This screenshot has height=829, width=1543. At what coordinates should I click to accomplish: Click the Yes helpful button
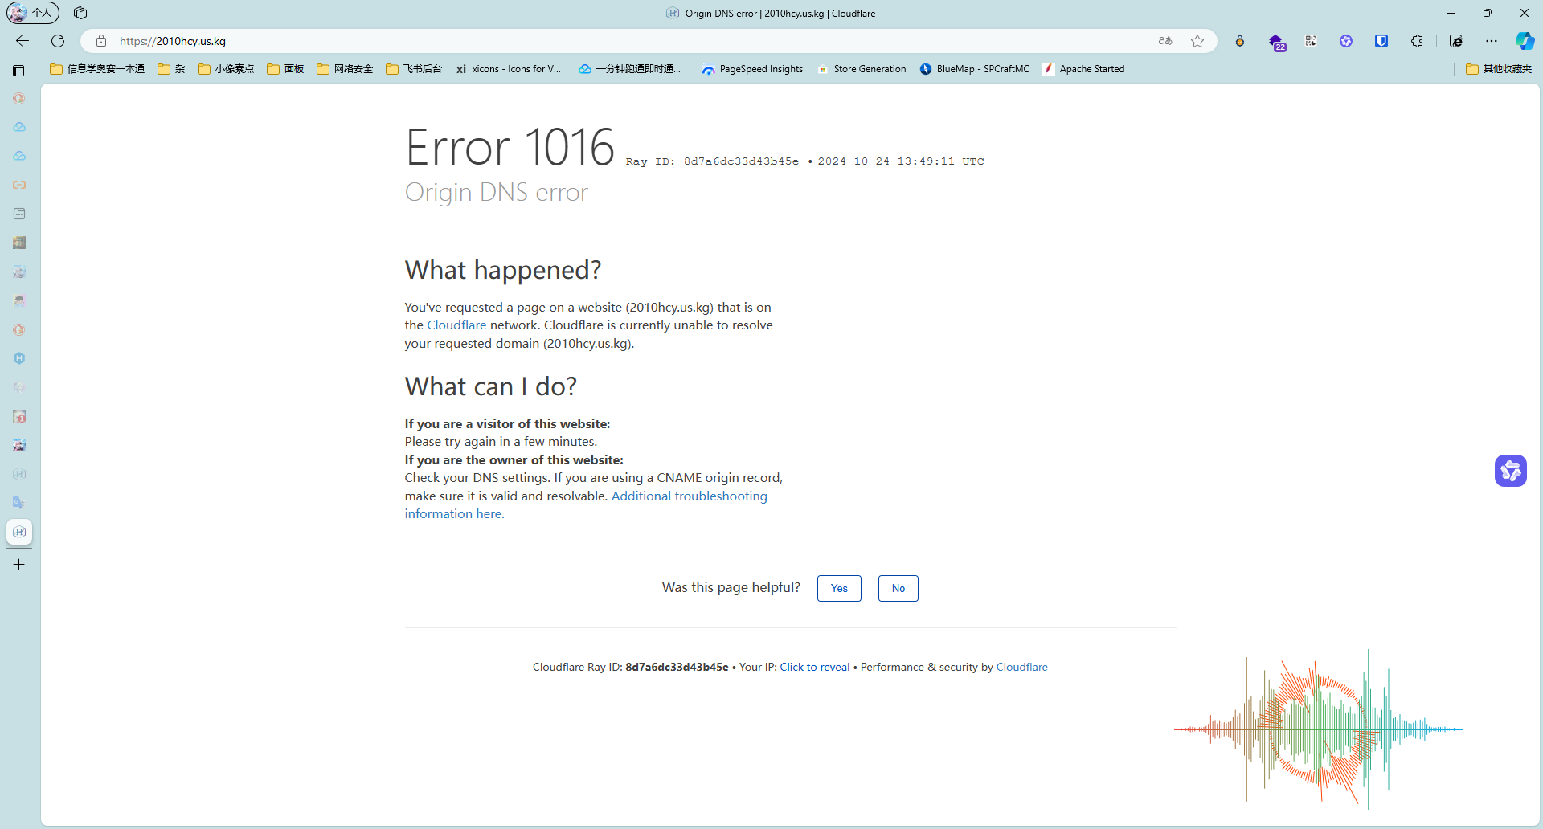tap(839, 588)
